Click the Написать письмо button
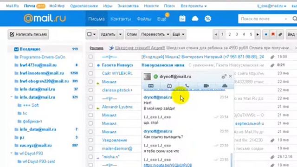The height and width of the screenshot is (167, 297). point(28,34)
